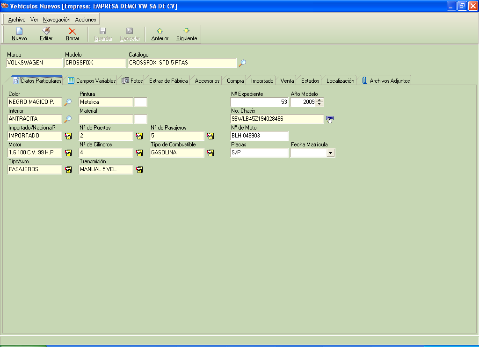479x347 pixels.
Task: Click the greyed-out Cancelar toolbar button
Action: [130, 34]
